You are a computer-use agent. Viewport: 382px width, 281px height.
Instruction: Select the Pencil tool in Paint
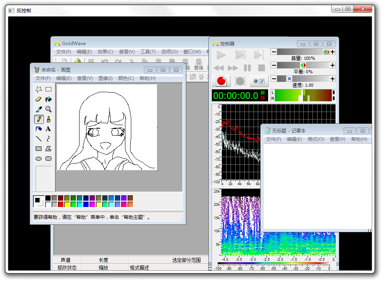(39, 119)
